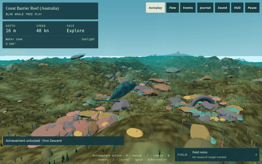Toggle the Autoplay button
Viewport: 262px width, 164px height.
(155, 8)
